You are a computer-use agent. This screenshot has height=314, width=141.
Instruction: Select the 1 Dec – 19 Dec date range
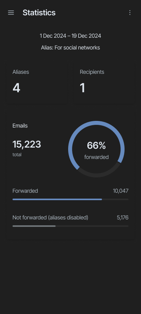pyautogui.click(x=70, y=36)
